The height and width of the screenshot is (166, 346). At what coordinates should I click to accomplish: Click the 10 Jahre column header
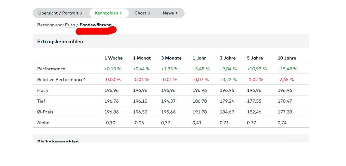[x=287, y=58]
